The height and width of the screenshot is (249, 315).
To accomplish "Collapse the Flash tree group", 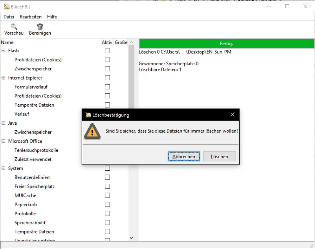I will pyautogui.click(x=3, y=50).
